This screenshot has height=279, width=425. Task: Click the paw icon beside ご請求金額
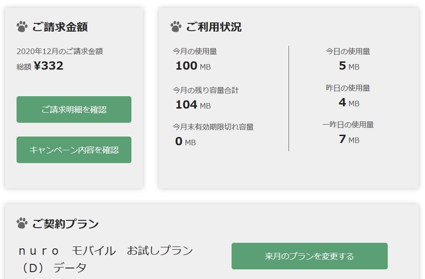(22, 27)
